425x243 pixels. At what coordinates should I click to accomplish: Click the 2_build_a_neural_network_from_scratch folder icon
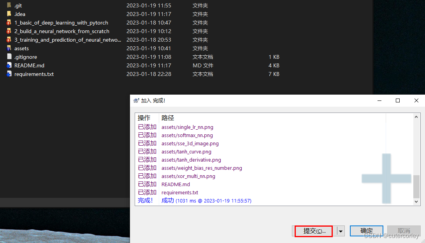[9, 31]
